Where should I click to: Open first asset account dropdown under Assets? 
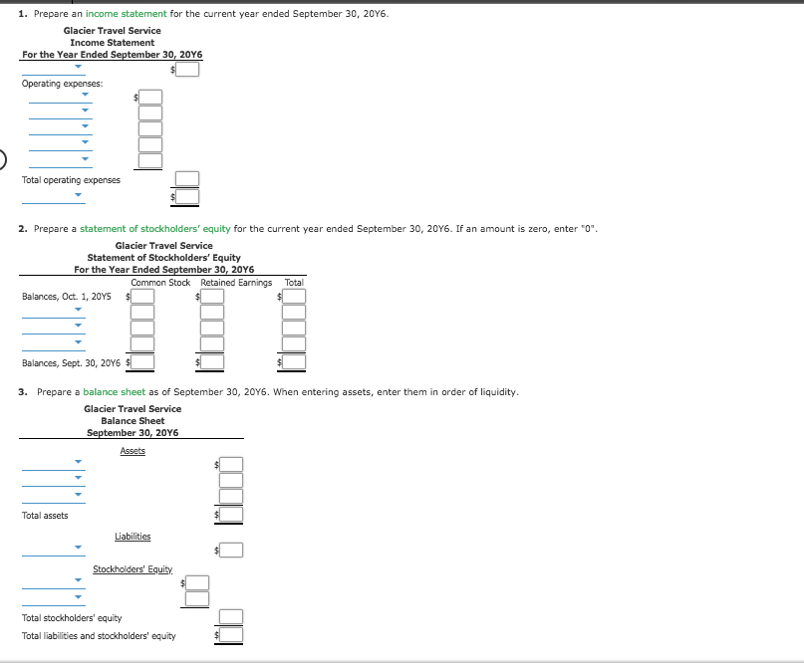click(x=54, y=464)
